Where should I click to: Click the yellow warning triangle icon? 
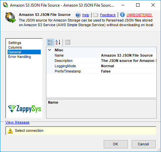coord(10,131)
